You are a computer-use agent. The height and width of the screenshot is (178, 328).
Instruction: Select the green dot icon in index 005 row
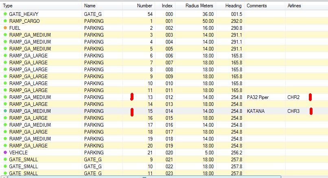(x=5, y=48)
